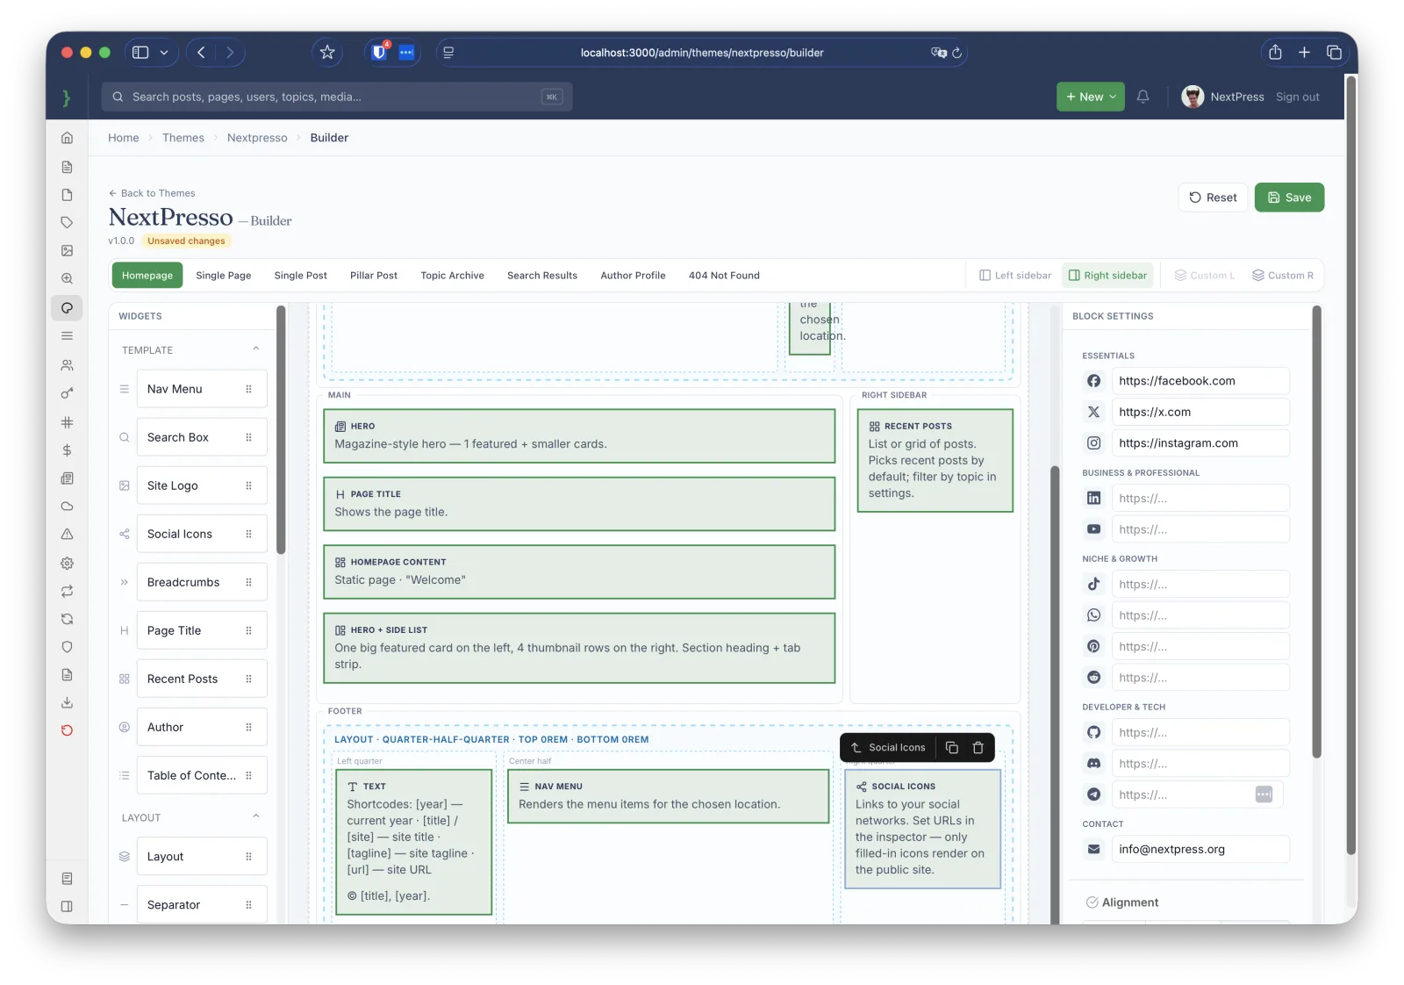This screenshot has height=985, width=1404.
Task: Switch to the Homepage template tab
Action: click(x=147, y=276)
